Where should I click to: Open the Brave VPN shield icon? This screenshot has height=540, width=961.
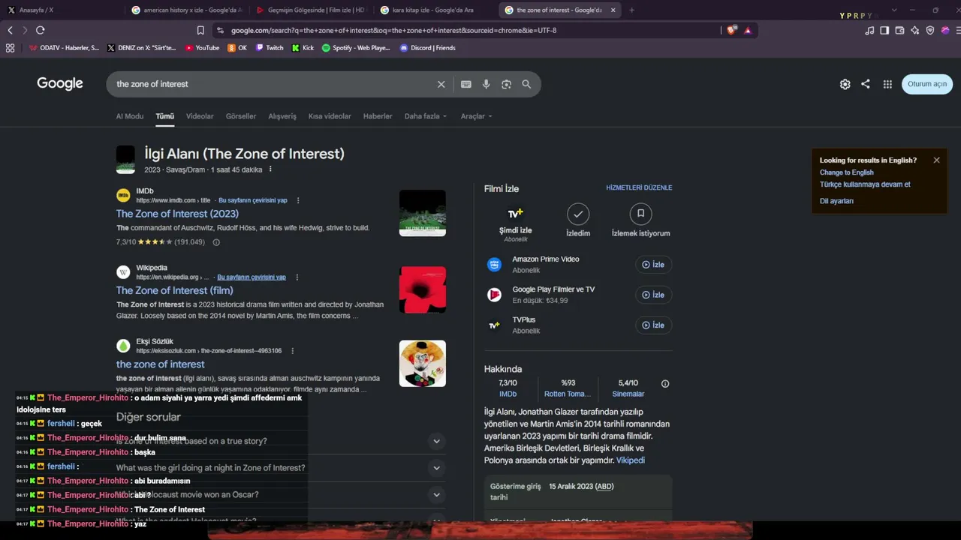930,30
